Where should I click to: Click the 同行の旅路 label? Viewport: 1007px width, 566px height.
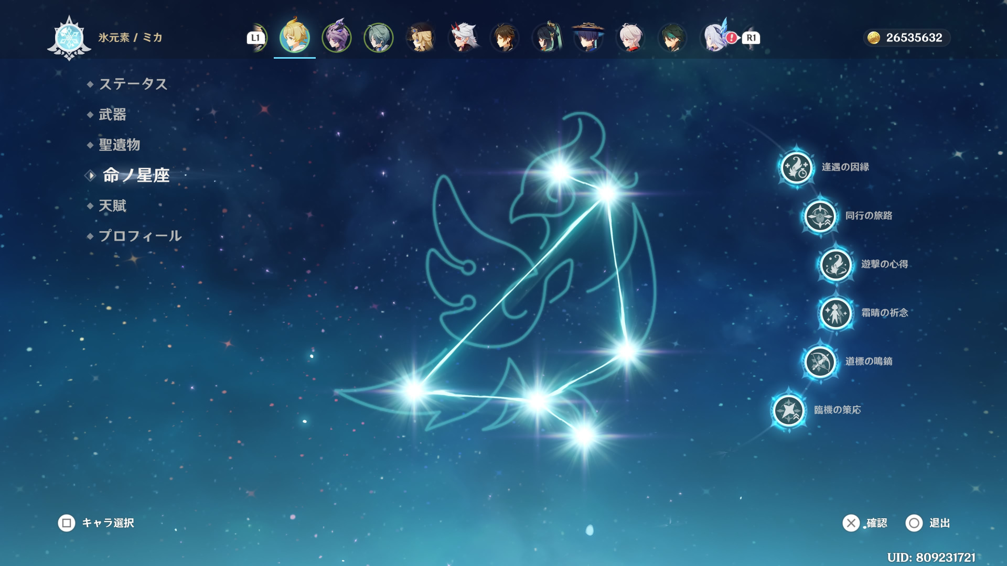point(869,215)
